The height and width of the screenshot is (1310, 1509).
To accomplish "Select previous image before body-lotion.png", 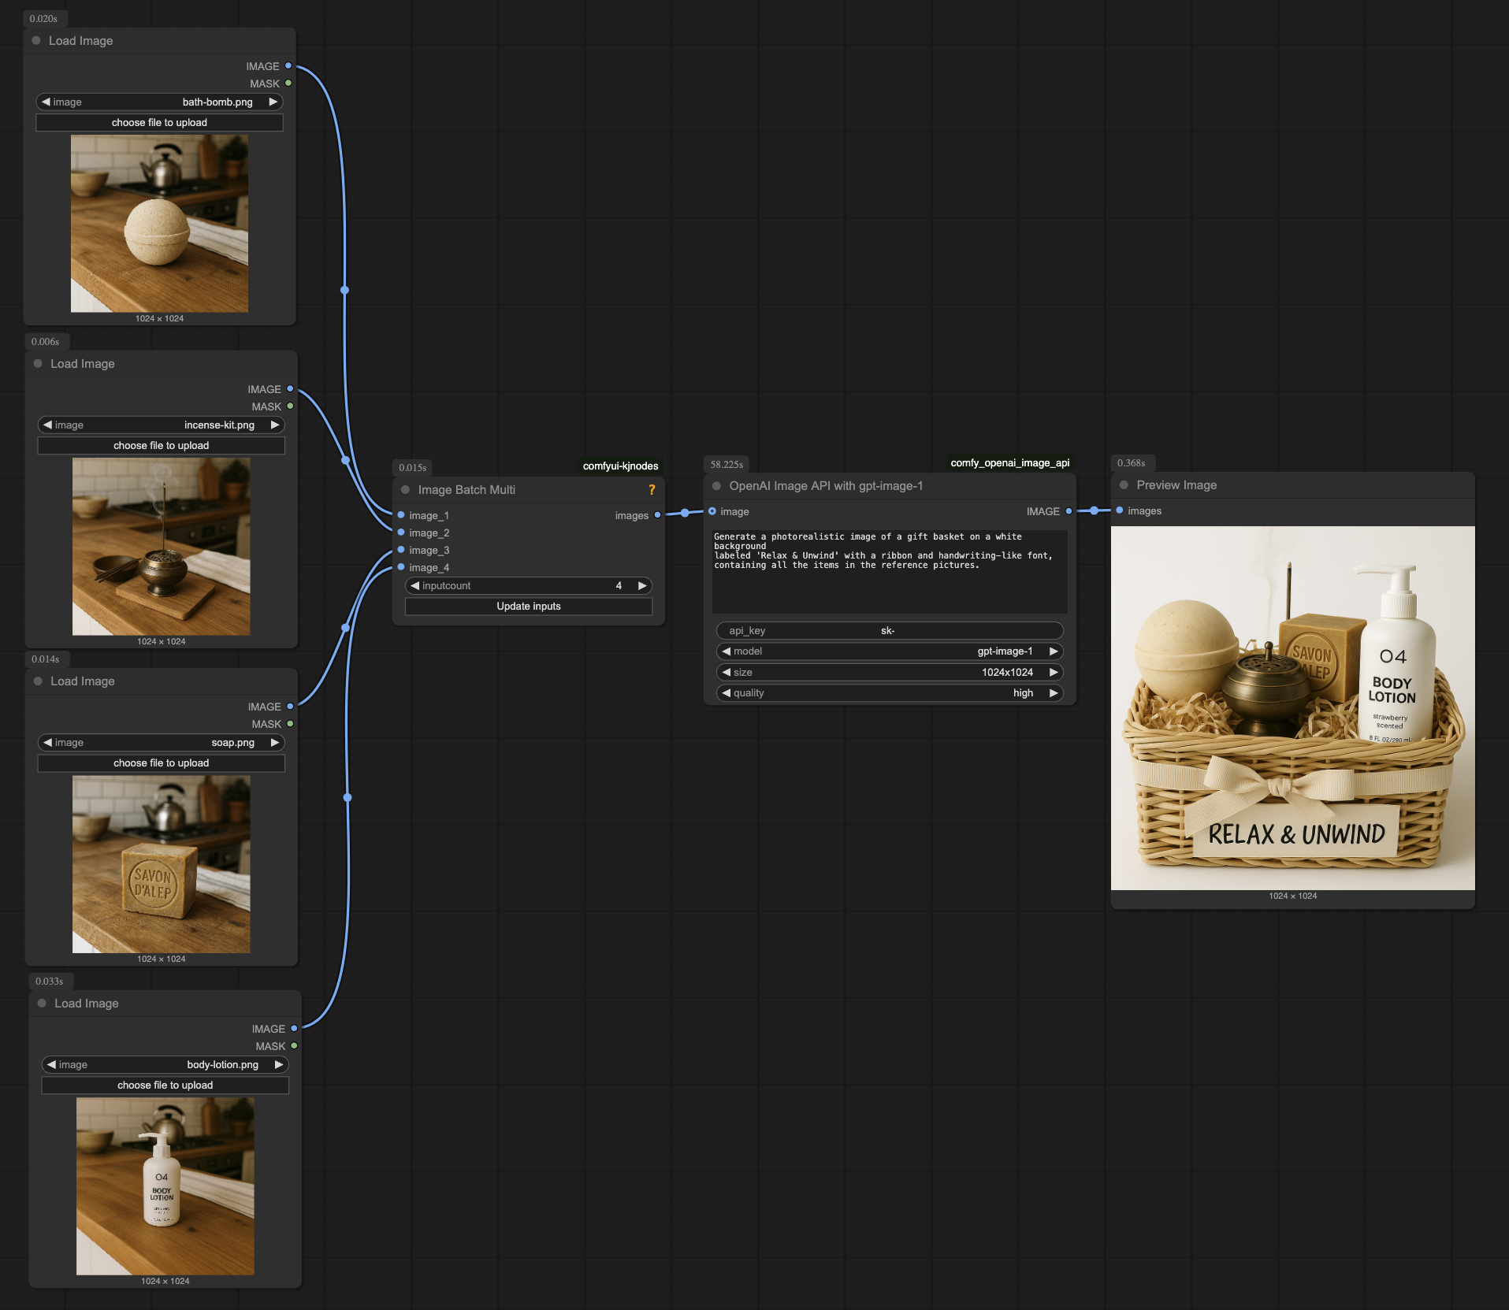I will coord(51,1064).
